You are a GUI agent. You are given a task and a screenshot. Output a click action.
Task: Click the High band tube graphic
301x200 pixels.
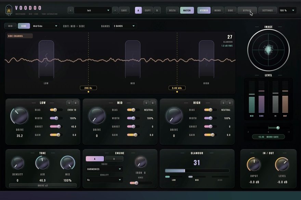pos(206,59)
